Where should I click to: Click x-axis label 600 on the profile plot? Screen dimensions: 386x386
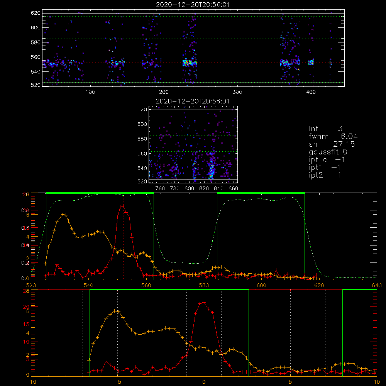coord(261,285)
